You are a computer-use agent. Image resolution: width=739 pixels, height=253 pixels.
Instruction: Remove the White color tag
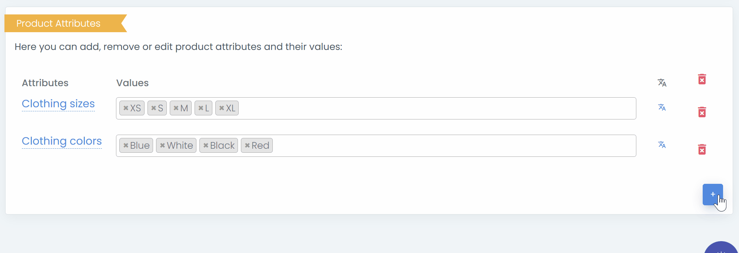[162, 145]
